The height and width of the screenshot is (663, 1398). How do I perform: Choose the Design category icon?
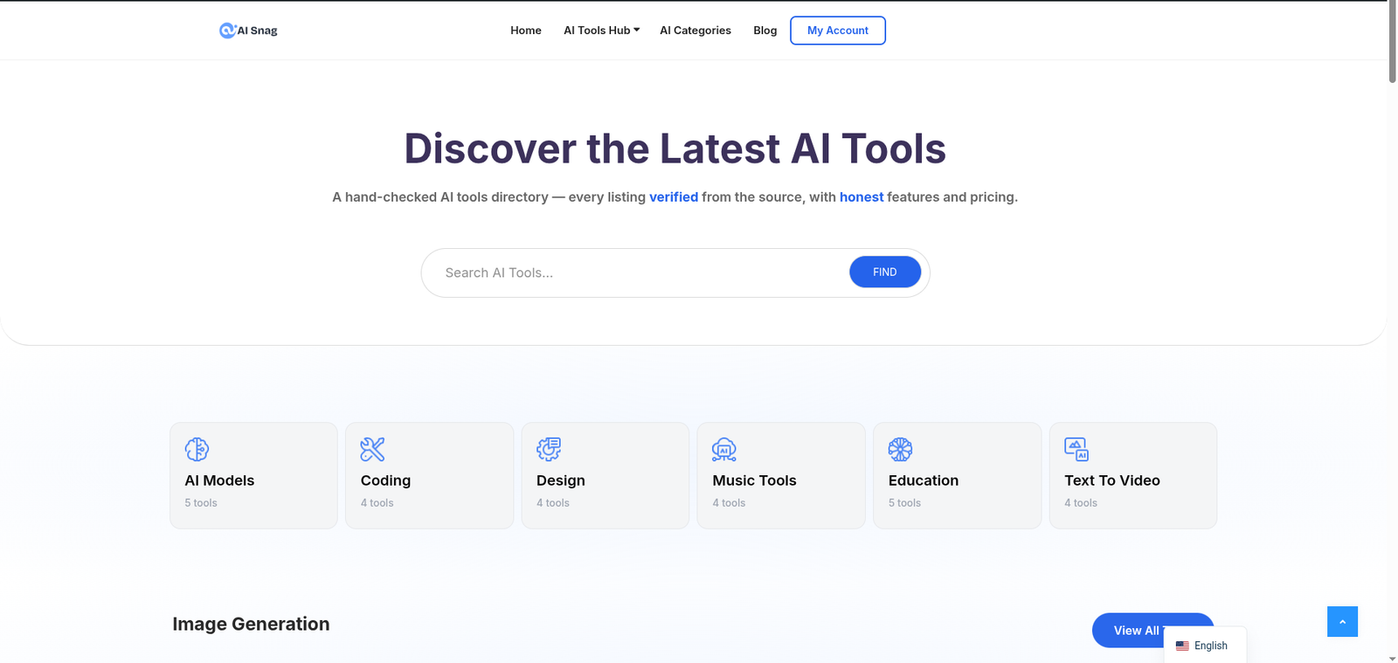(549, 449)
